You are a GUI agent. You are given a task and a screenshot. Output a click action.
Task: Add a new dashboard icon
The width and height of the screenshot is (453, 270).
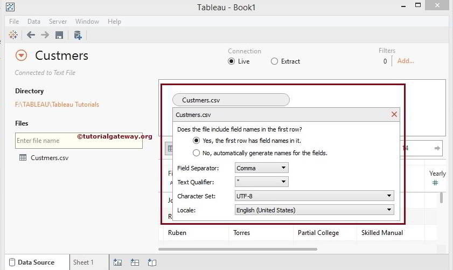(x=135, y=262)
